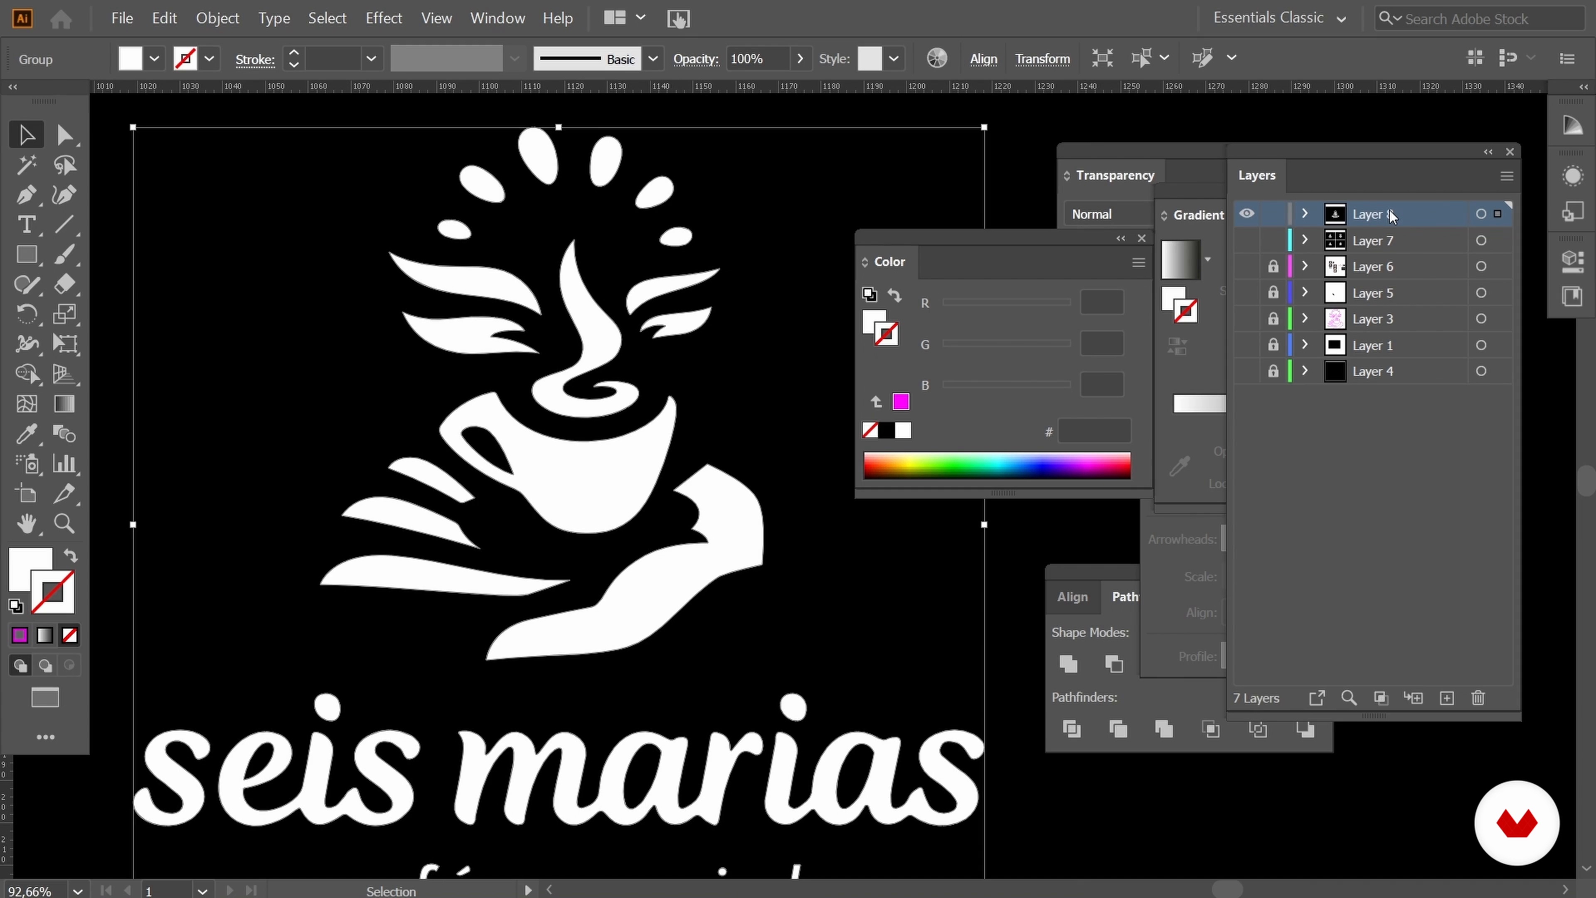Viewport: 1596px width, 898px height.
Task: Open the Effect menu
Action: click(384, 18)
